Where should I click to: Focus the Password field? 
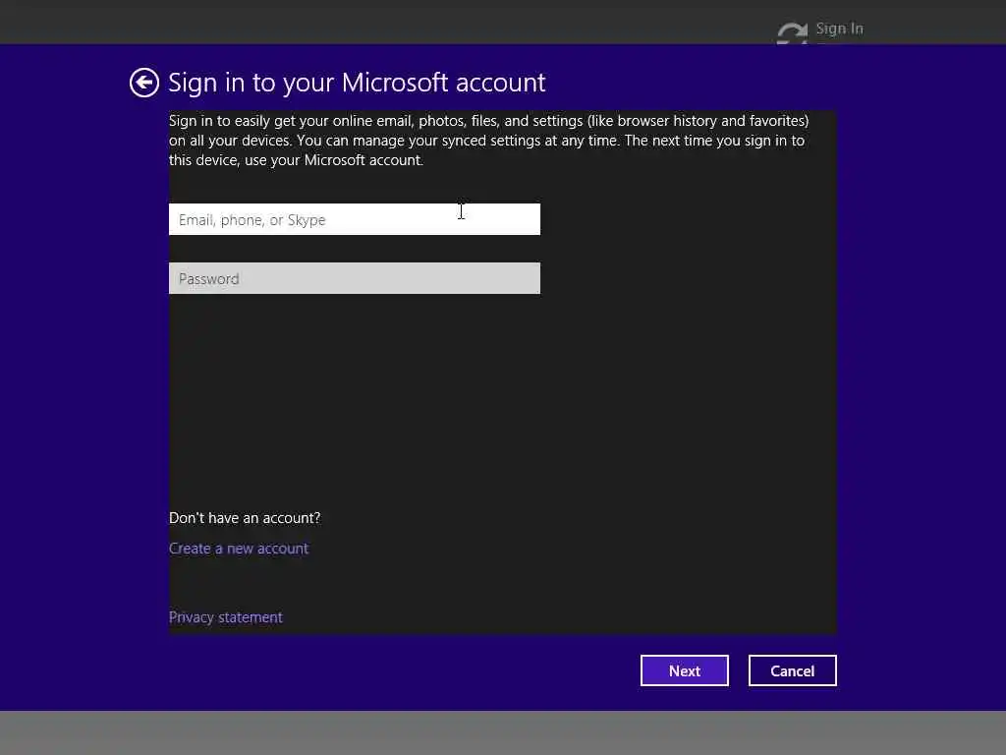(354, 278)
